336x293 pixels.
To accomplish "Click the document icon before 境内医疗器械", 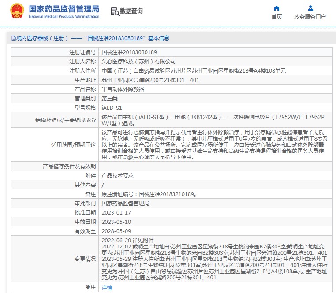I will 13,38.
